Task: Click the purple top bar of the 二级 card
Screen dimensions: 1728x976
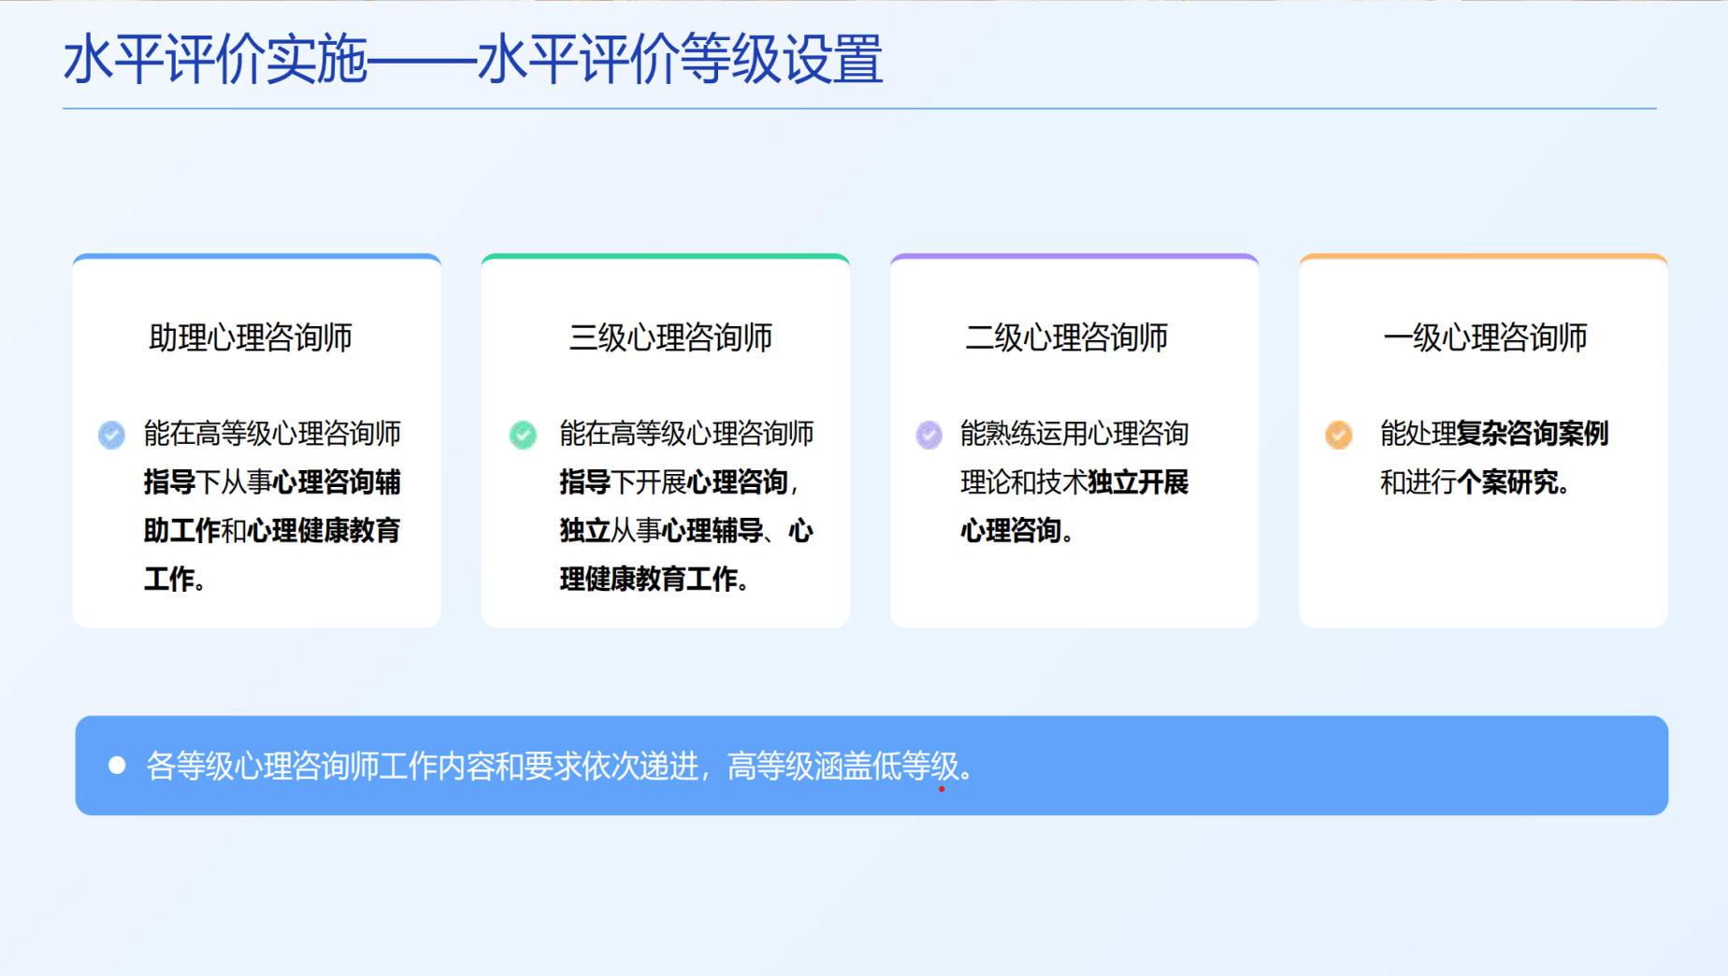Action: pos(1073,256)
